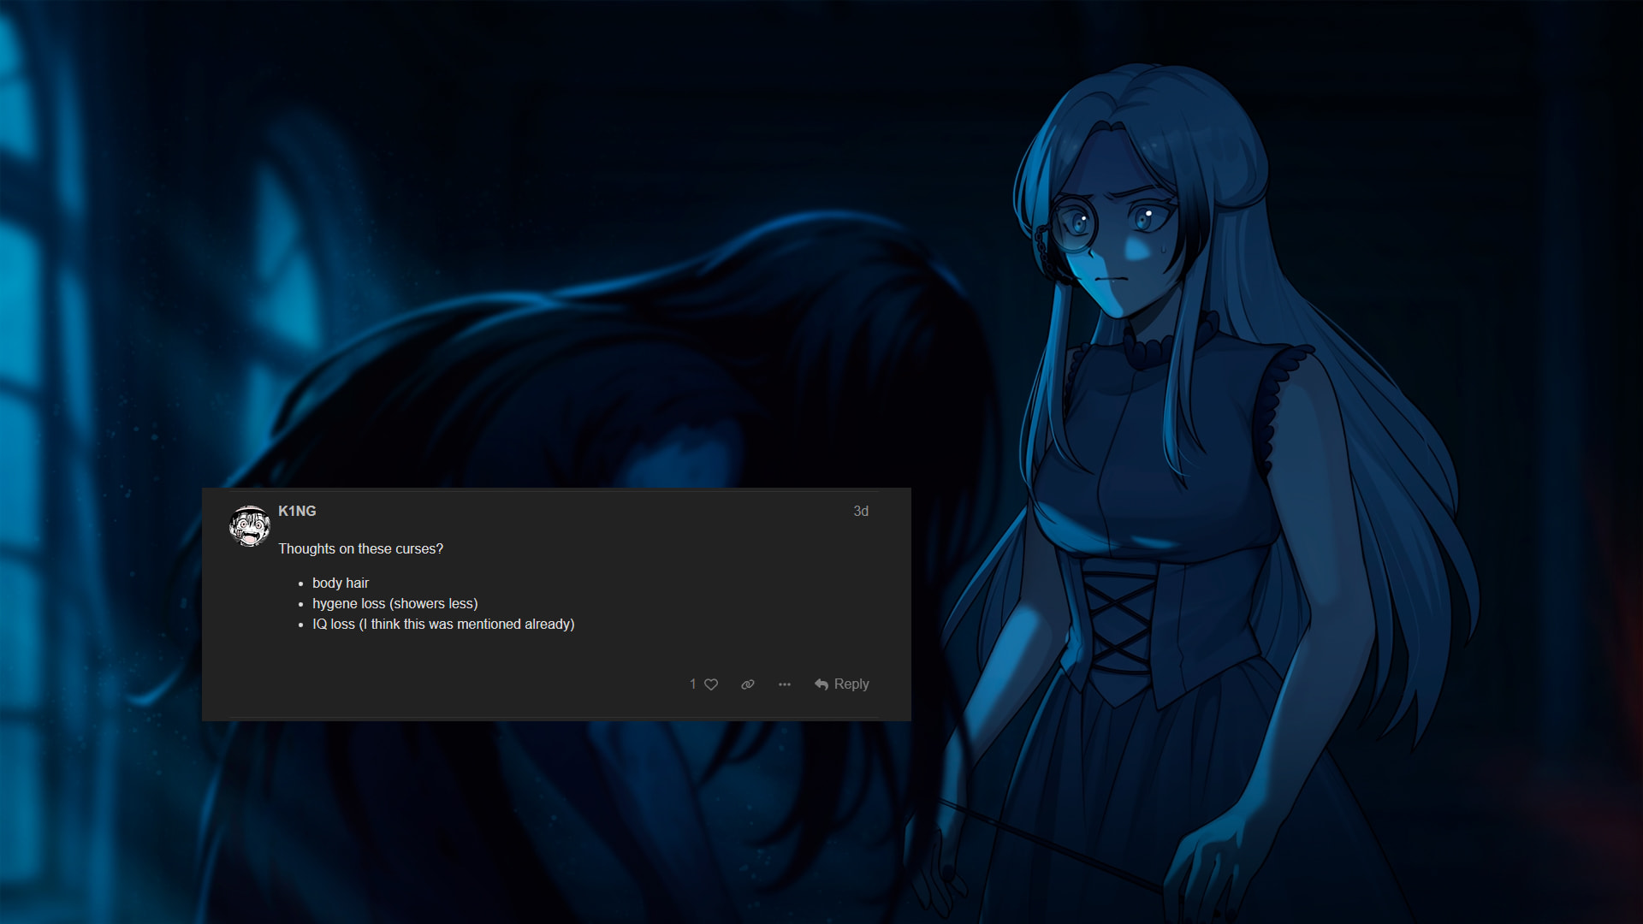The height and width of the screenshot is (924, 1643).
Task: Click the Reply arrow icon
Action: (821, 684)
